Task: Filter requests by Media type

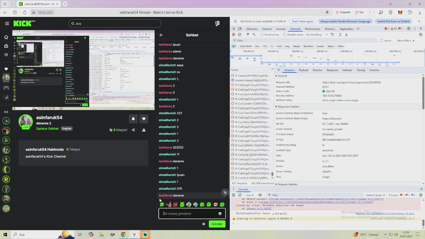Action: click(296, 46)
